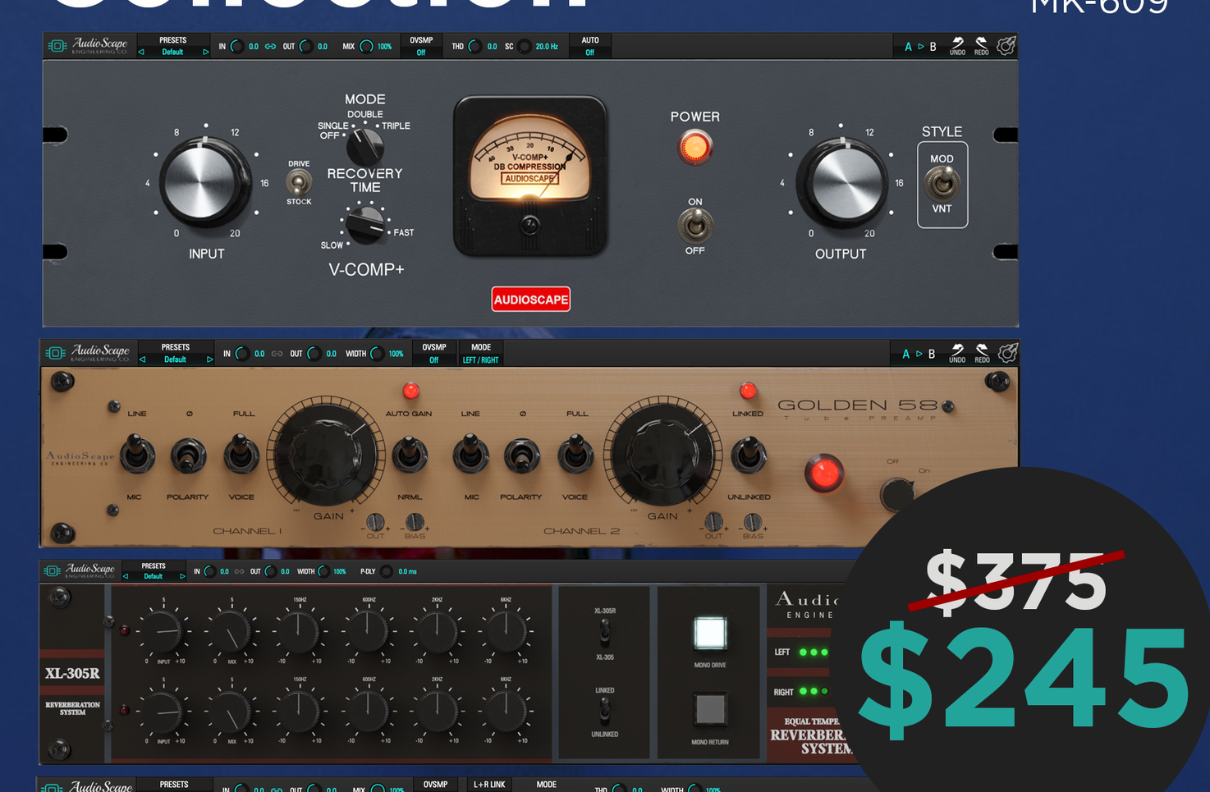Select next preset arrow in V-Comp+ presets
The width and height of the screenshot is (1210, 792).
tap(205, 52)
